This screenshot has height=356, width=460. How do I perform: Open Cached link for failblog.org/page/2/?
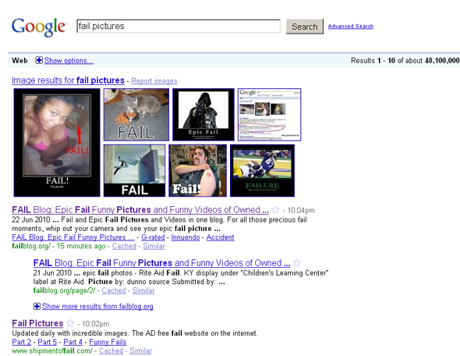pos(114,290)
